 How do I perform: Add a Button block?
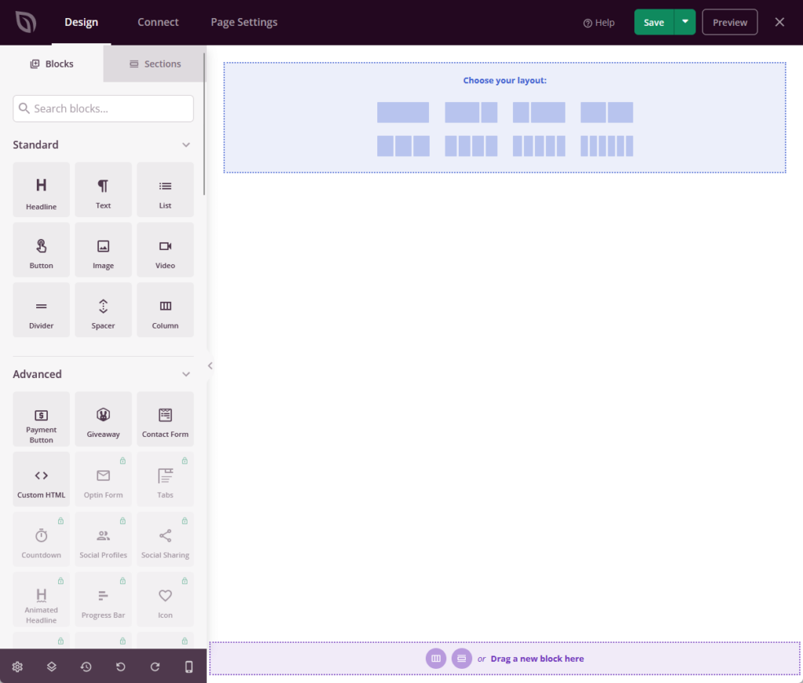tap(41, 250)
